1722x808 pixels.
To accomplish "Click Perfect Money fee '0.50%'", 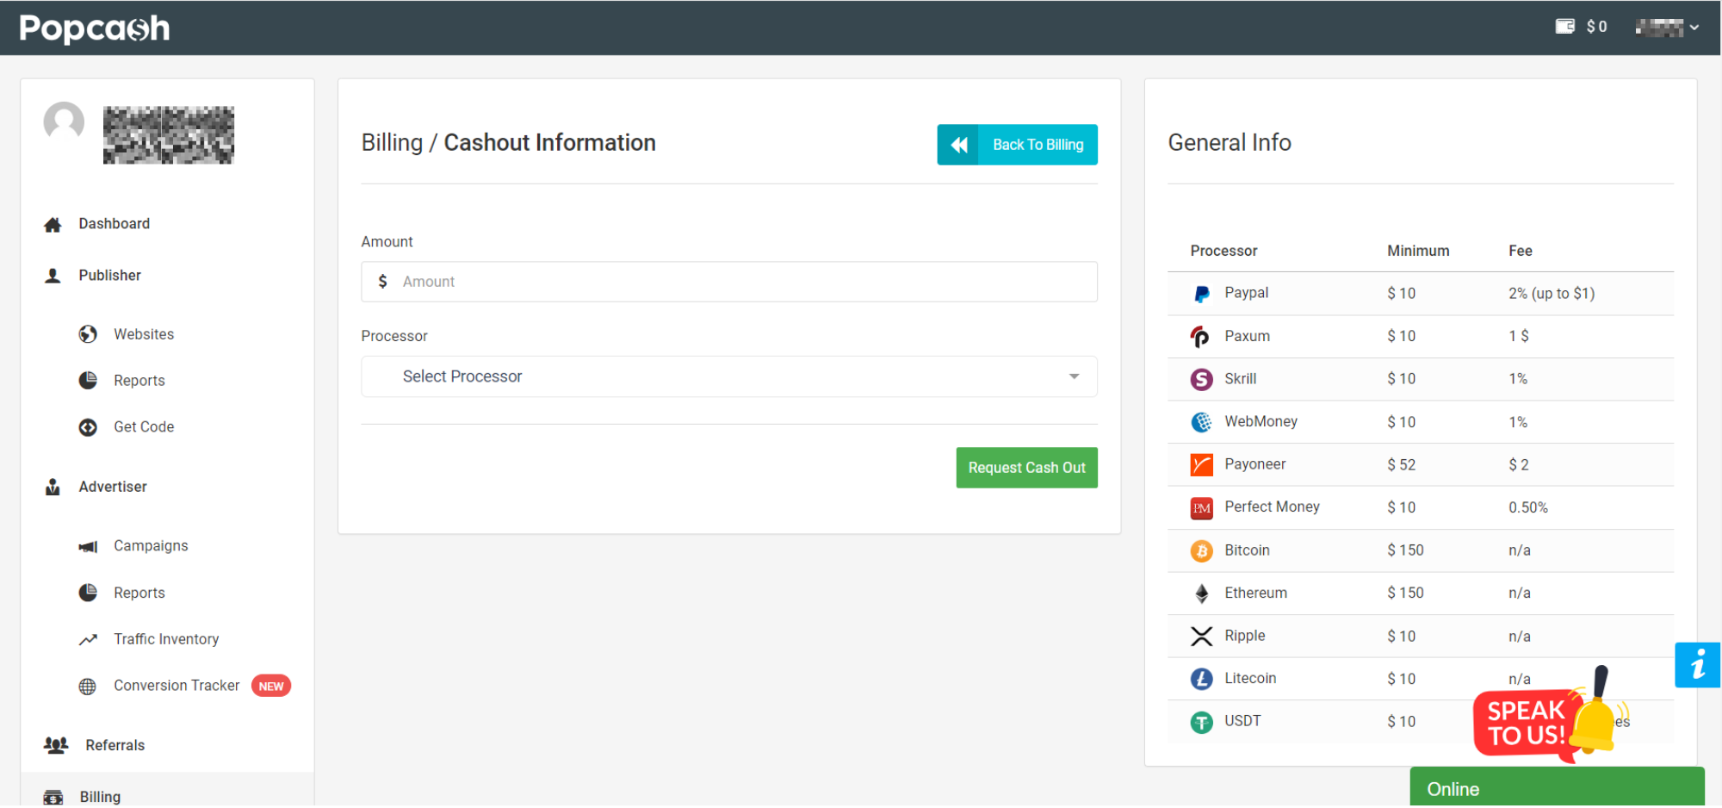I will [x=1528, y=508].
